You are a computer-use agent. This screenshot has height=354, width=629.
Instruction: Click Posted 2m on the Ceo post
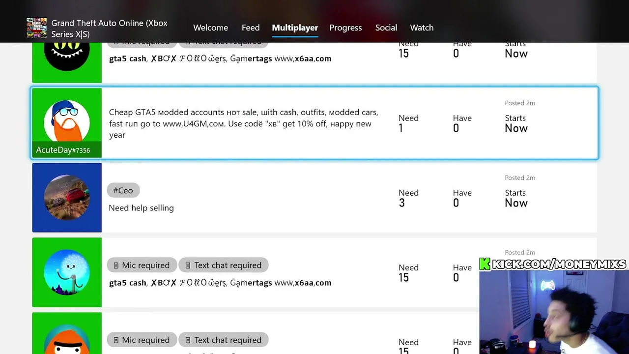click(x=520, y=177)
